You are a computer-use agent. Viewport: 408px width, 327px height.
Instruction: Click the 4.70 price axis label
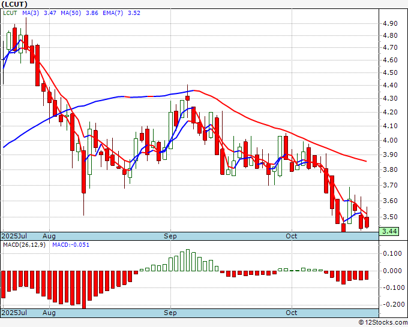(x=390, y=47)
